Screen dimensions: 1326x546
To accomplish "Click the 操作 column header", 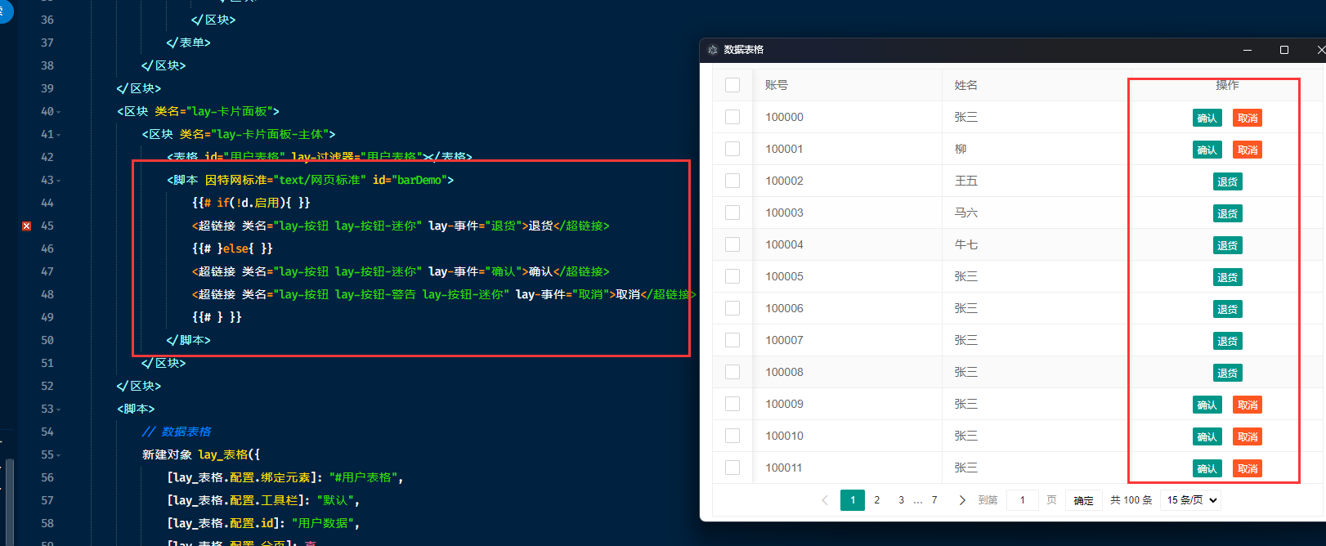I will pyautogui.click(x=1227, y=85).
